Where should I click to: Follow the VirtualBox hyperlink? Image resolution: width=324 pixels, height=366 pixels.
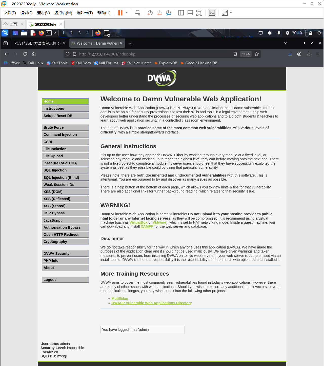coord(138,222)
